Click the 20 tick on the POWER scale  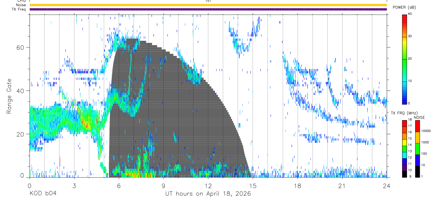[411, 58]
